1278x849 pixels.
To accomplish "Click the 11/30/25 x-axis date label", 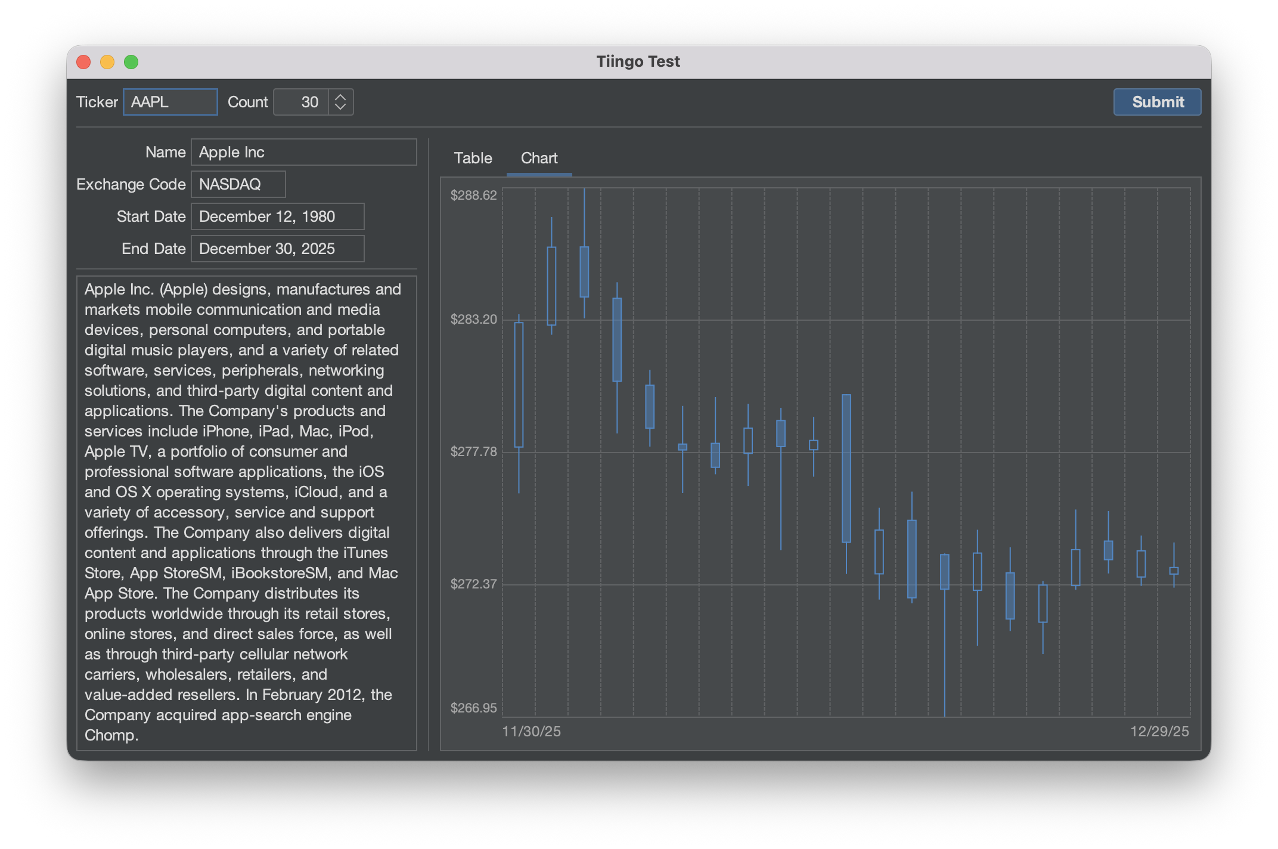I will (x=531, y=732).
